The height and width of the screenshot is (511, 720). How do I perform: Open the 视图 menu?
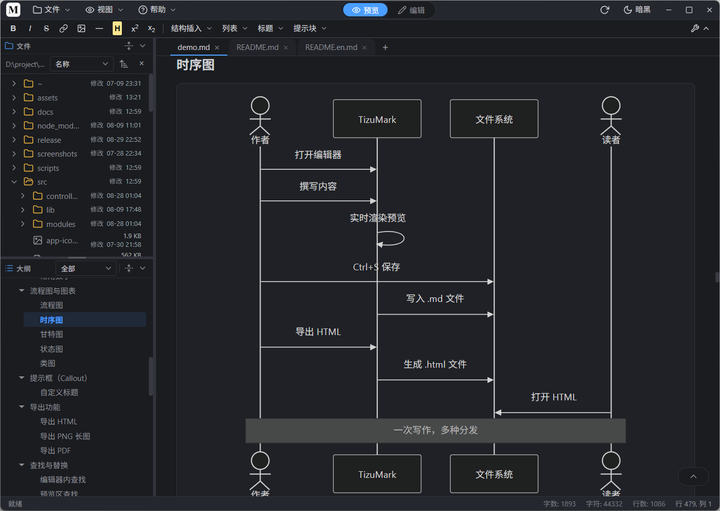tap(105, 10)
